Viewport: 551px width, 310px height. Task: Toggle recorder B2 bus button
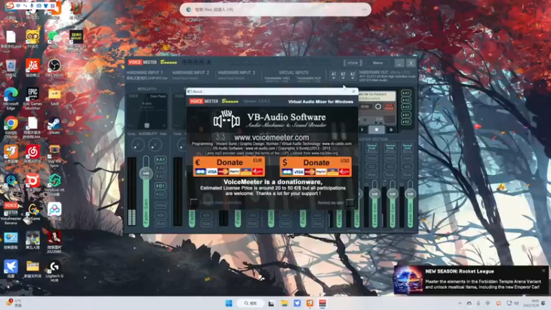406,122
